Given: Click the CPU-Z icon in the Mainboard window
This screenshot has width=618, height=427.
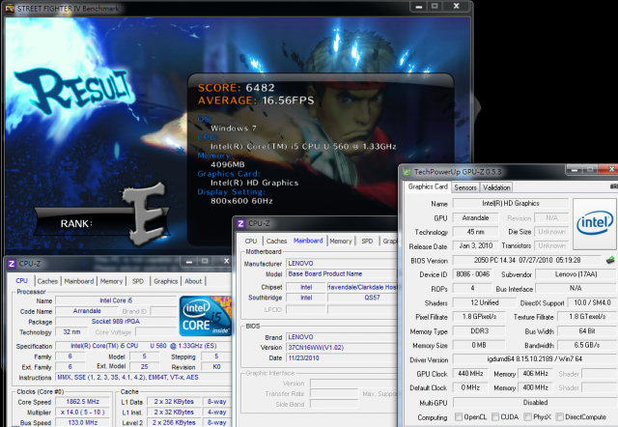Looking at the screenshot, I should pyautogui.click(x=240, y=223).
